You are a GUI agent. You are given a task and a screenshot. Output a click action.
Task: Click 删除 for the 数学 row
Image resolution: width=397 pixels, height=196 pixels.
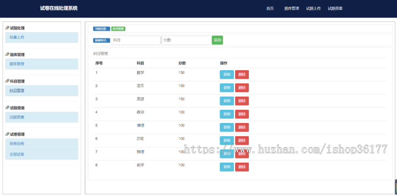242,75
